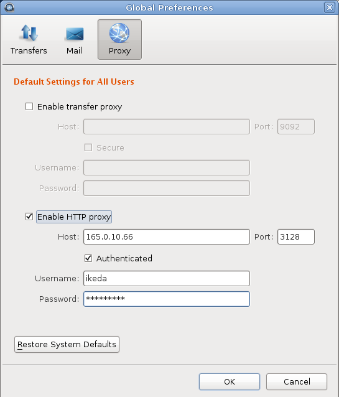Switch to the Mail tab label

coord(74,50)
